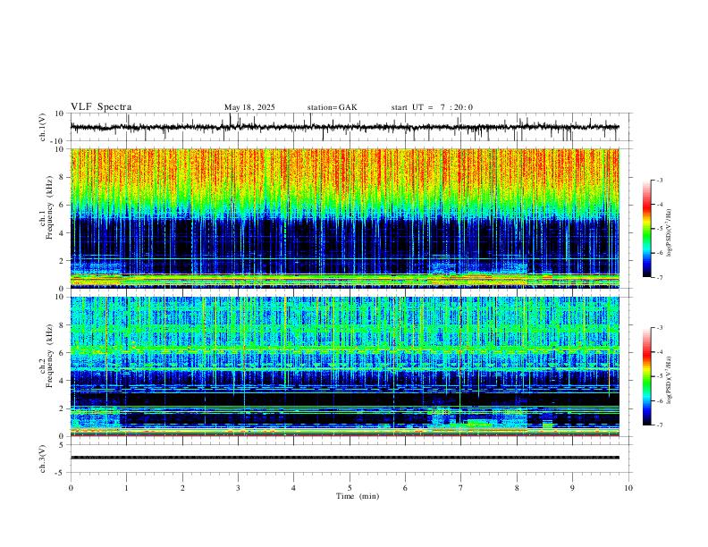This screenshot has width=708, height=547.
Task: Click time axis tick label "6"
Action: pyautogui.click(x=406, y=488)
